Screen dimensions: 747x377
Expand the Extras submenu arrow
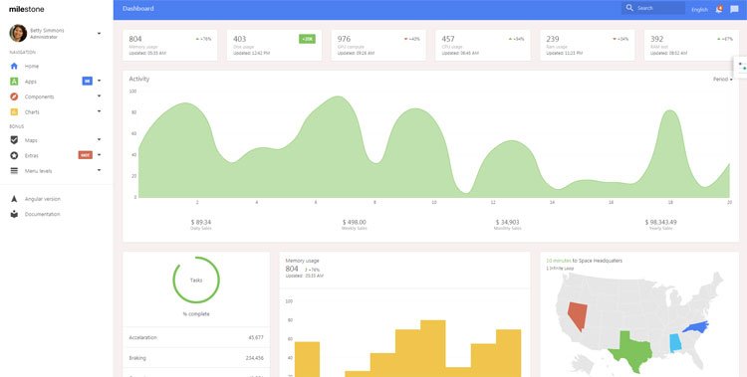[99, 155]
